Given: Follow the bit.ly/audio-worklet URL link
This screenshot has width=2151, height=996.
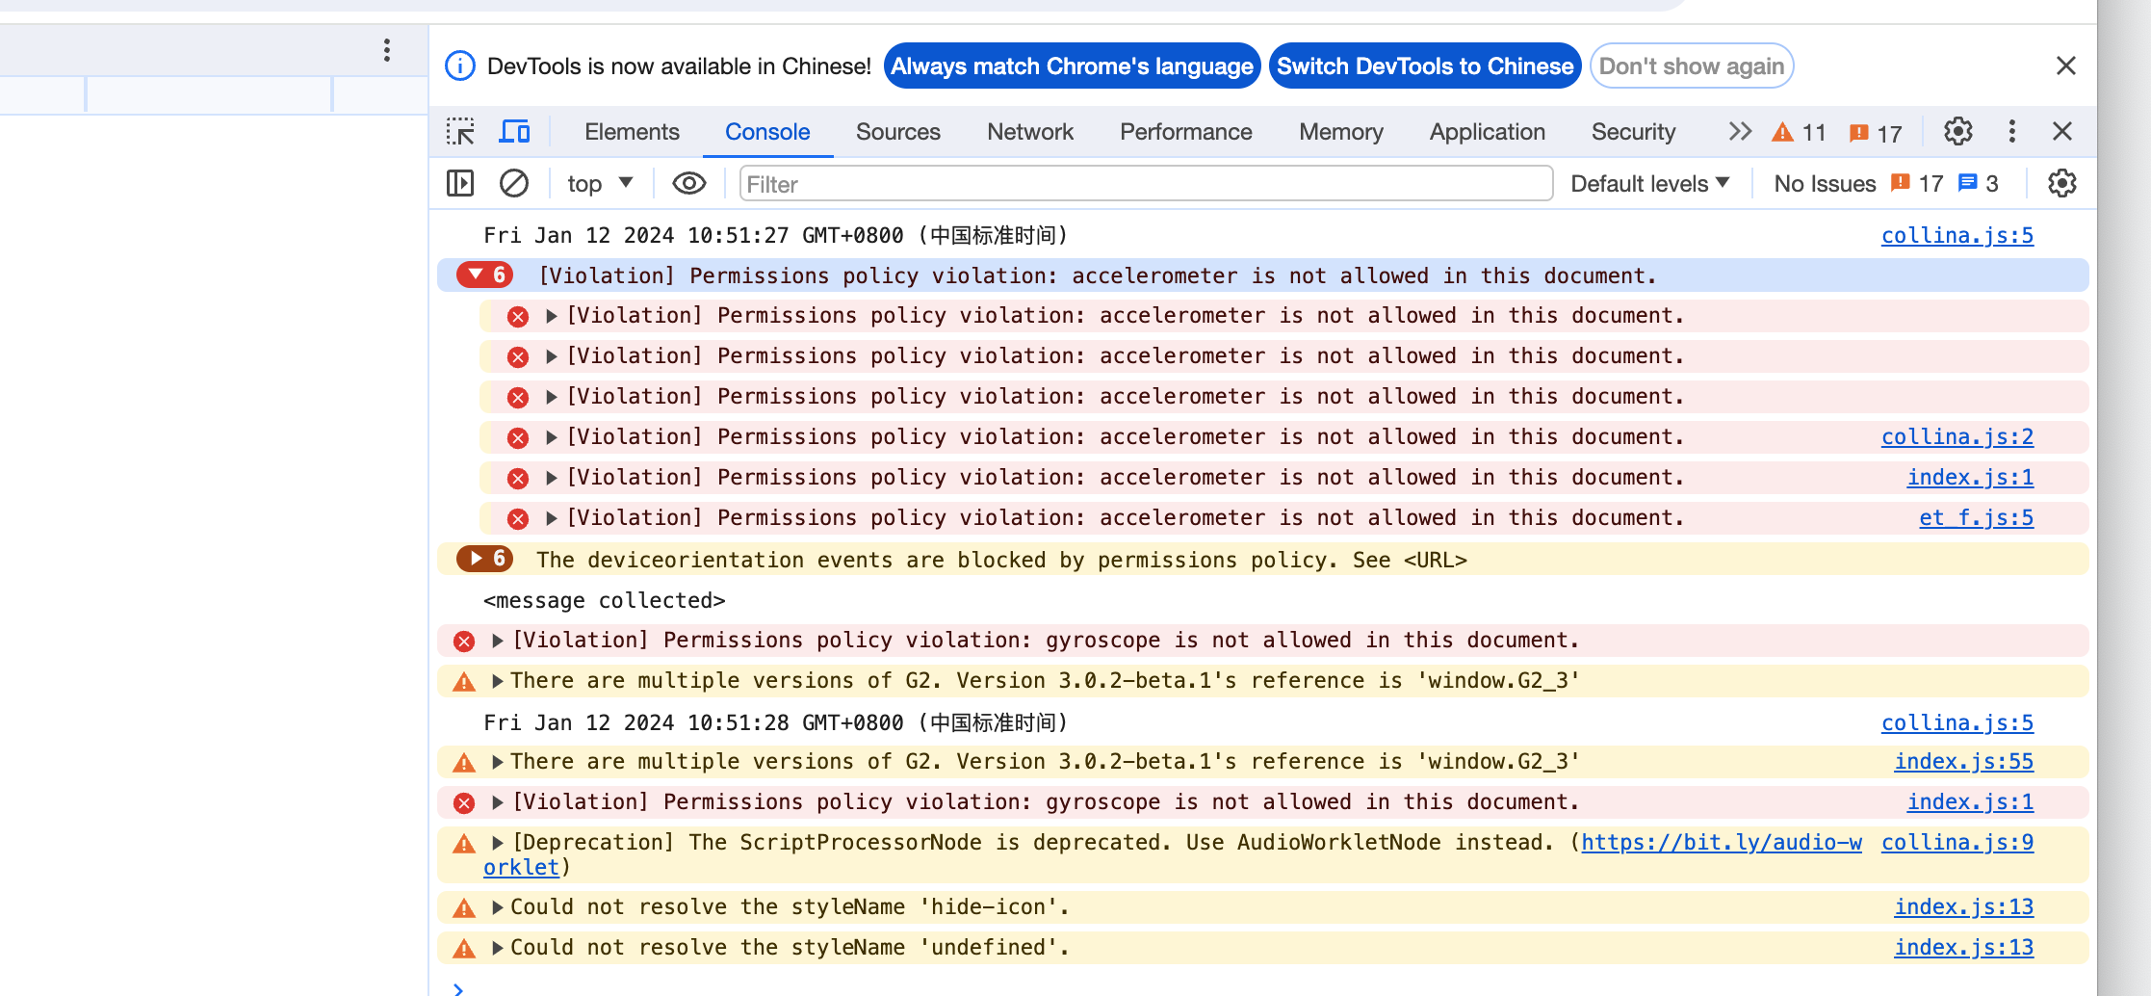Looking at the screenshot, I should click(x=1721, y=842).
